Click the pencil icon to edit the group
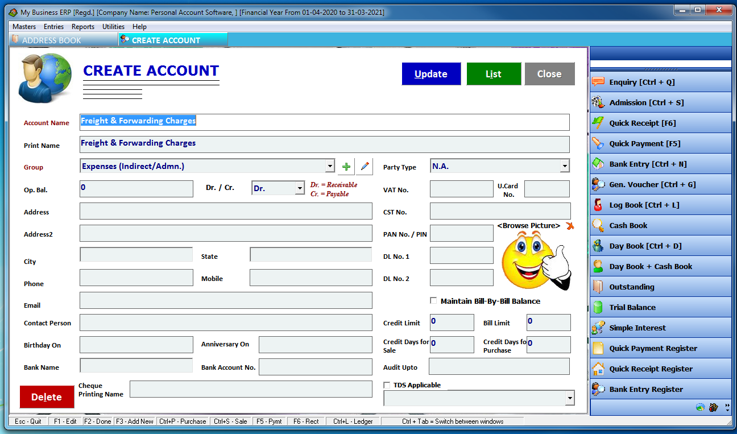The width and height of the screenshot is (737, 434). [x=364, y=166]
